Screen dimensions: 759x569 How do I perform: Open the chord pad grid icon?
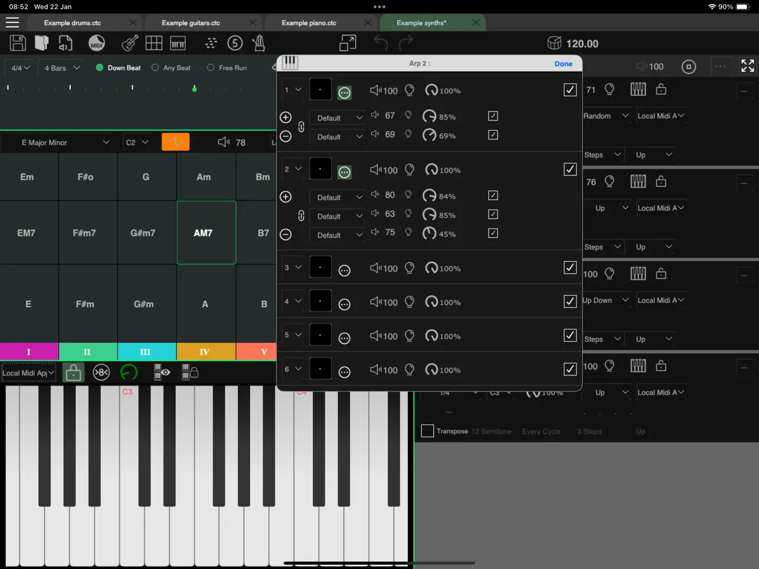154,43
